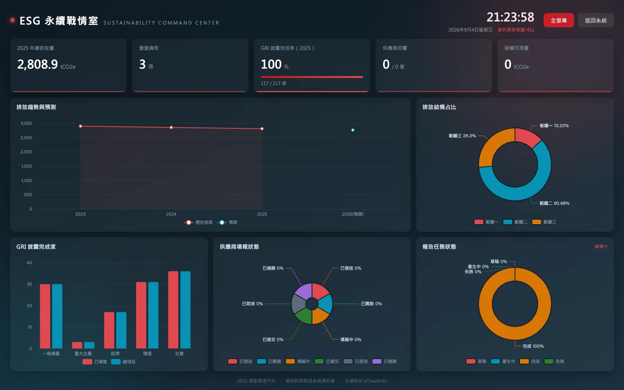Click the 返回系統 button
Image resolution: width=624 pixels, height=390 pixels.
[x=596, y=20]
